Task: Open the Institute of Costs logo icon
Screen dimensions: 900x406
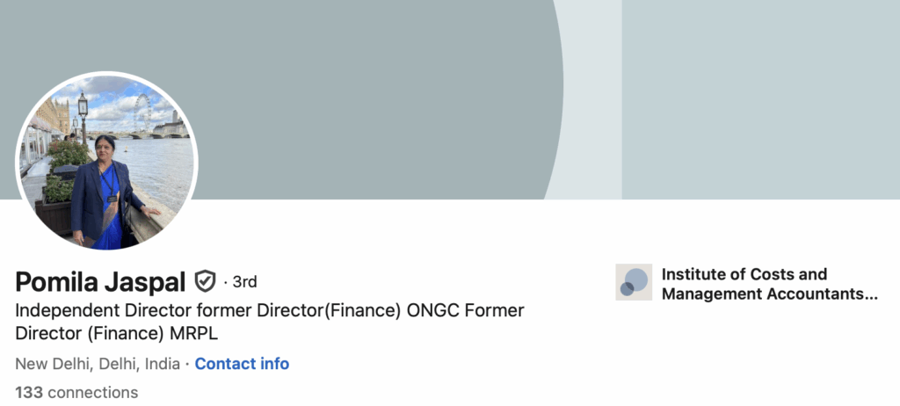Action: click(x=634, y=282)
